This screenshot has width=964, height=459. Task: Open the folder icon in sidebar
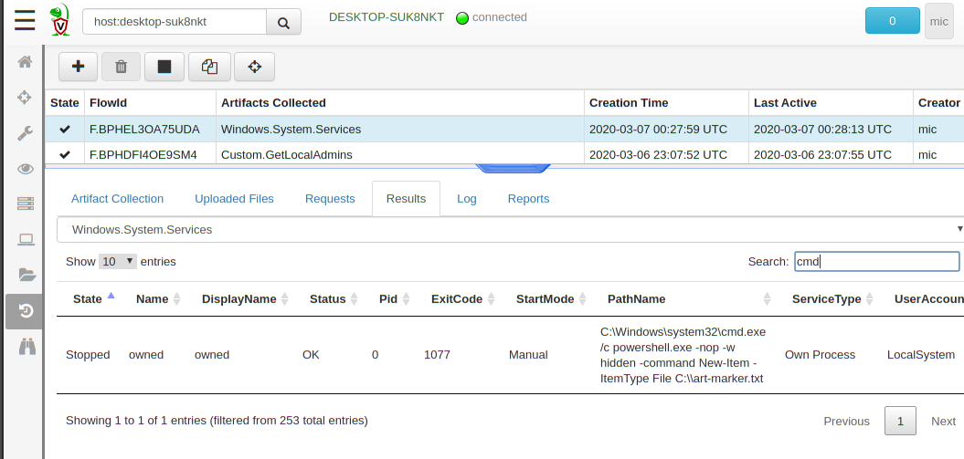(26, 275)
